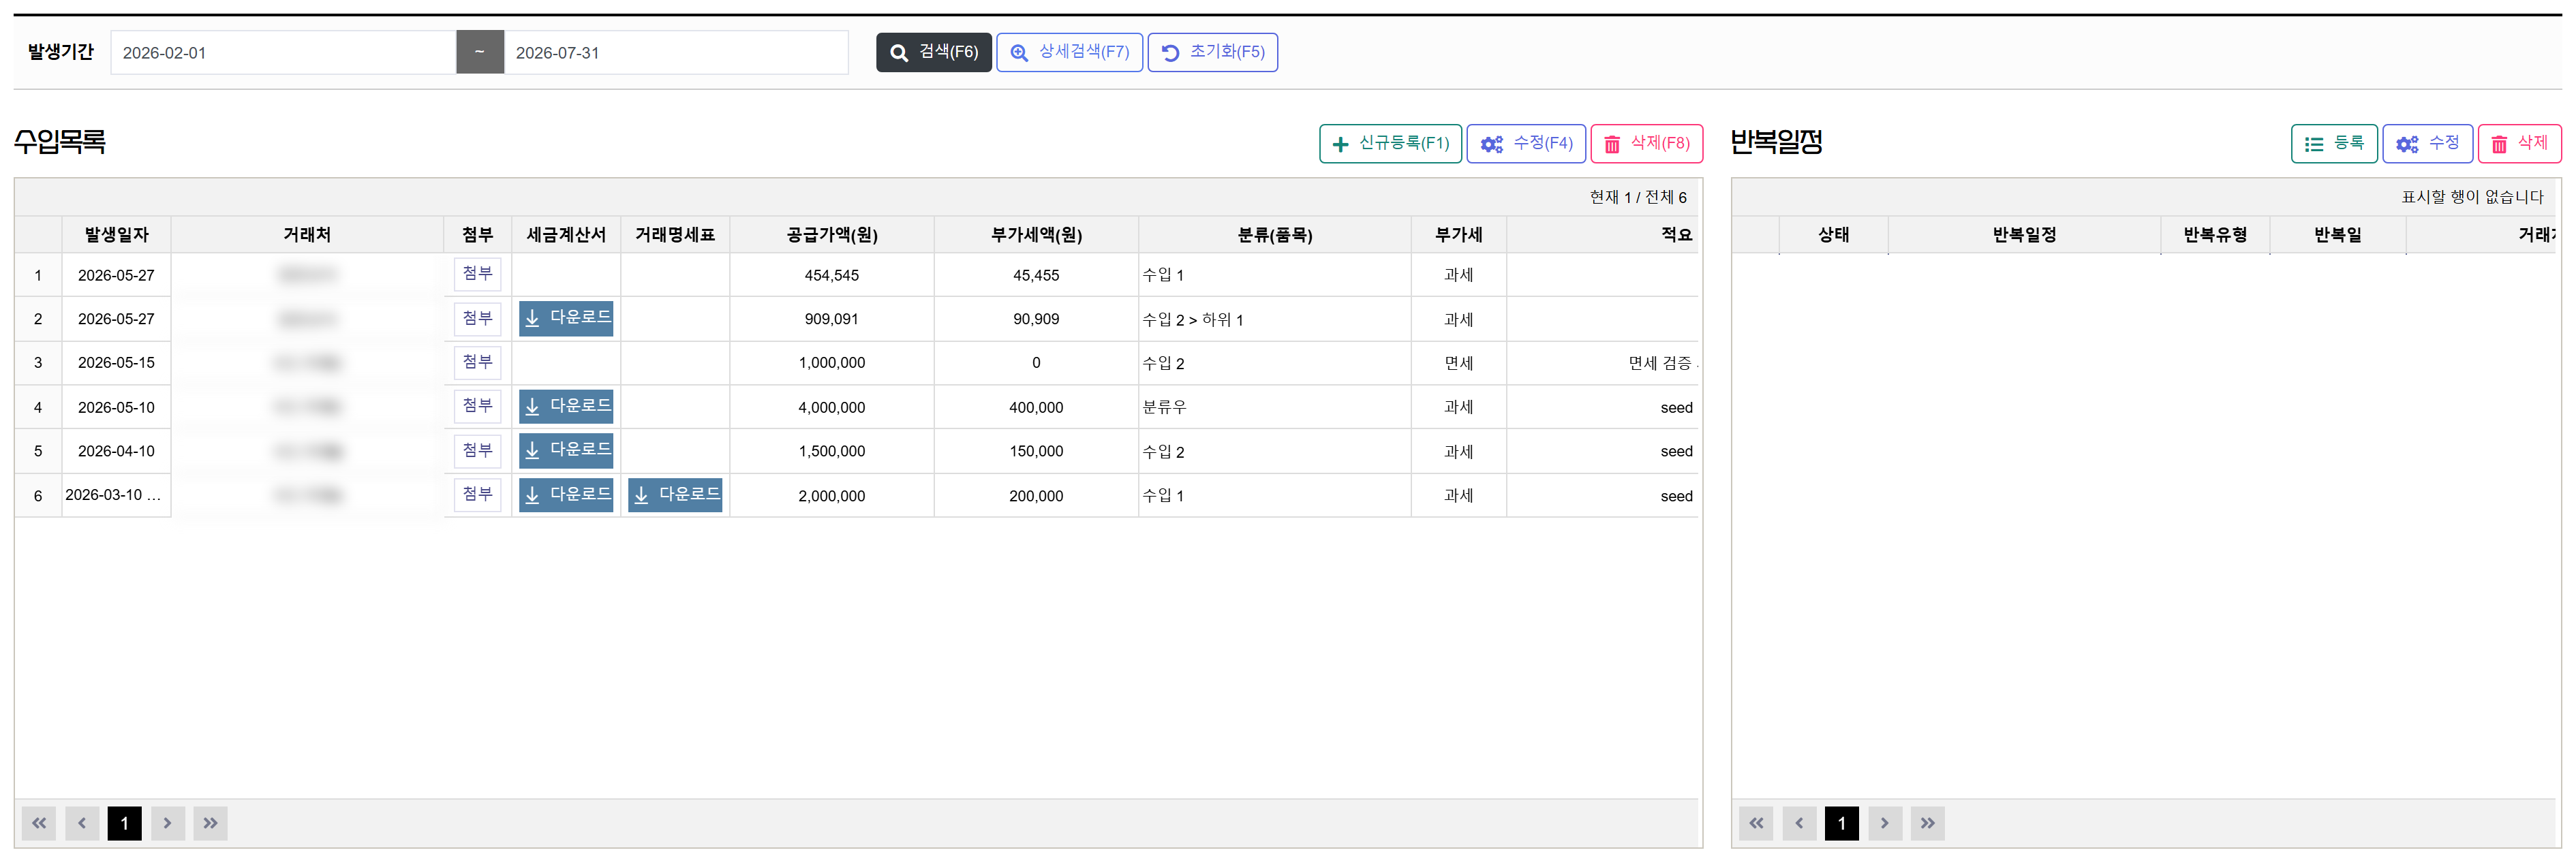Click 등록 button in 반복일정 panel
The image size is (2576, 861).
click(2334, 144)
